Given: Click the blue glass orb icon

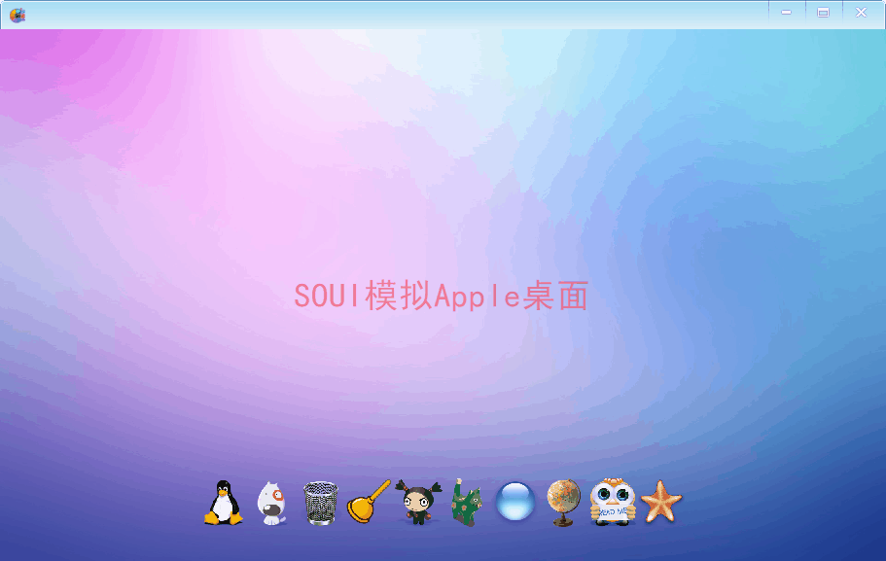Looking at the screenshot, I should pyautogui.click(x=514, y=501).
